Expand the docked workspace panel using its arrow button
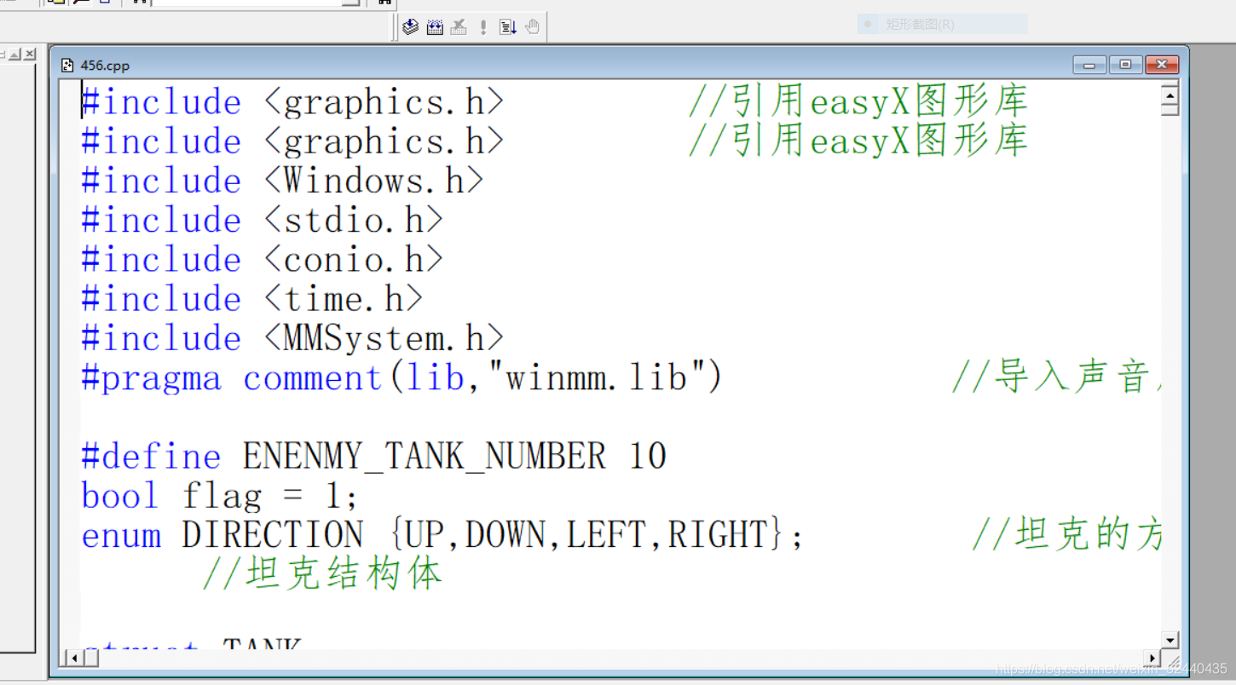The height and width of the screenshot is (685, 1236). pos(14,54)
